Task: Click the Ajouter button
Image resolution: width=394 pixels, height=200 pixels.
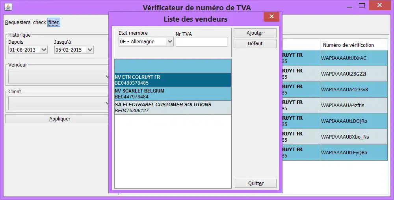Action: [255, 33]
